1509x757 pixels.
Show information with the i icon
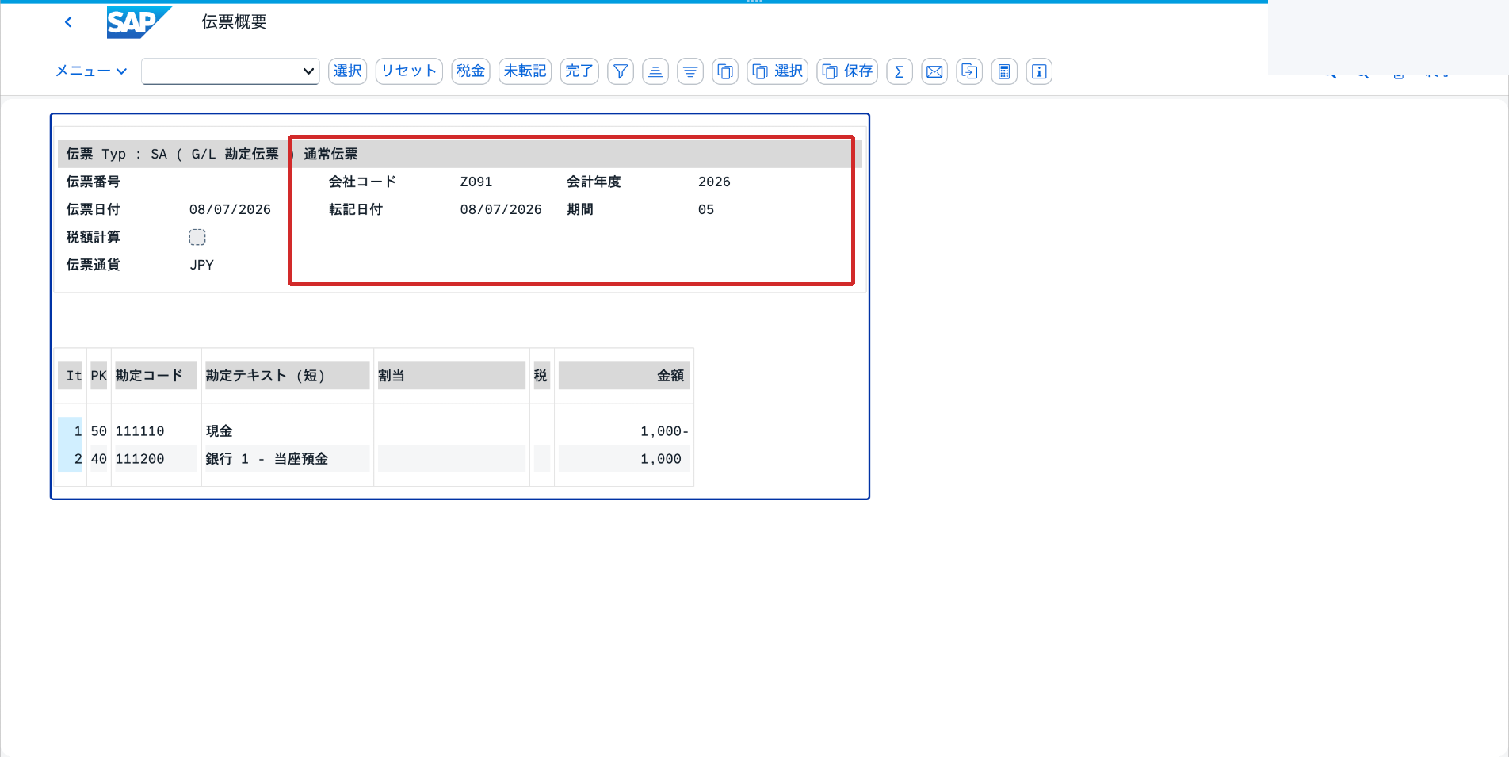pos(1039,71)
